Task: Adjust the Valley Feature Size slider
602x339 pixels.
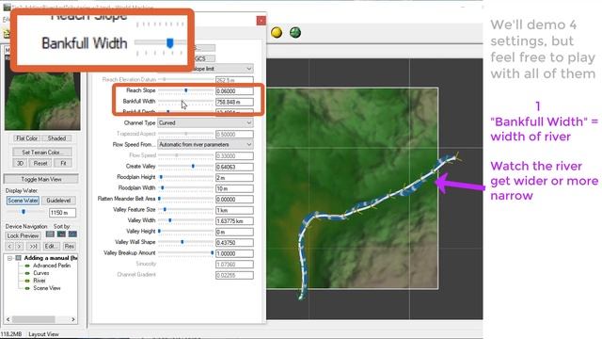Action: 186,209
